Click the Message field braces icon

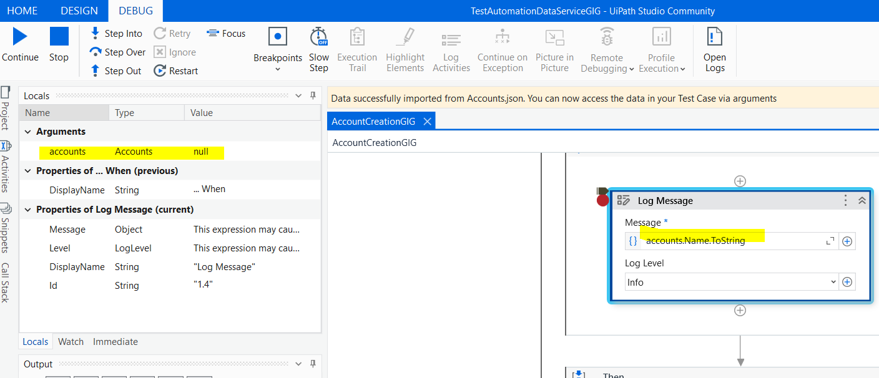click(x=633, y=241)
